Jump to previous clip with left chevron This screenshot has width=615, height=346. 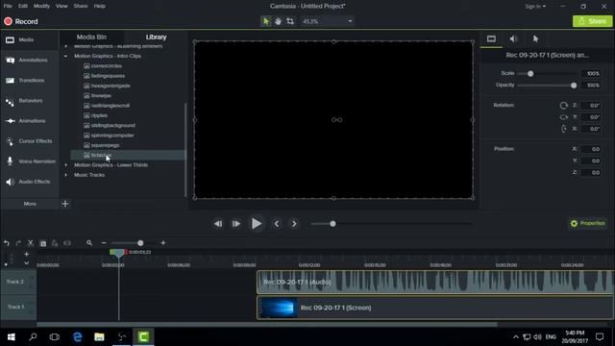tap(277, 224)
